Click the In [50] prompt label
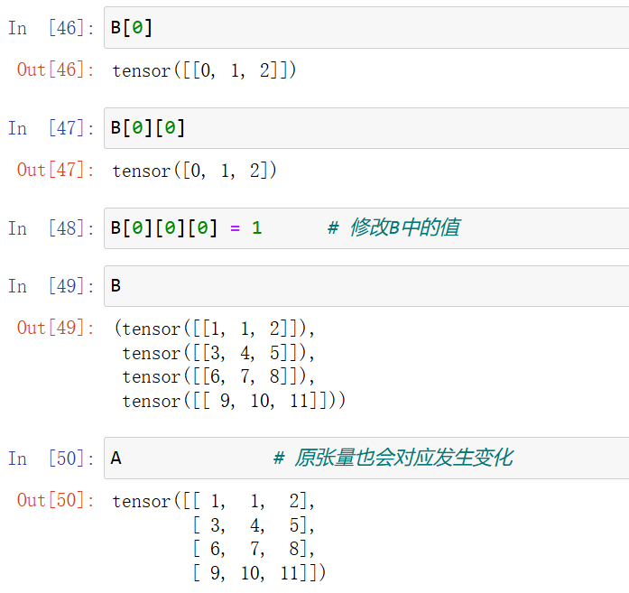This screenshot has height=593, width=629. 51,459
